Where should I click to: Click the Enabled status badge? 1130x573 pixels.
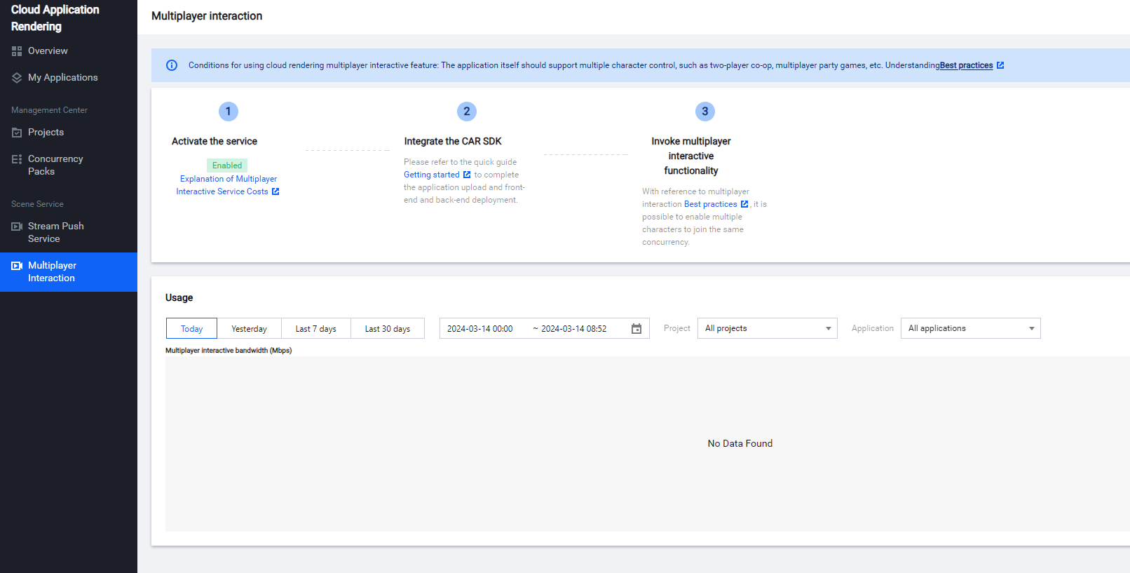tap(227, 166)
